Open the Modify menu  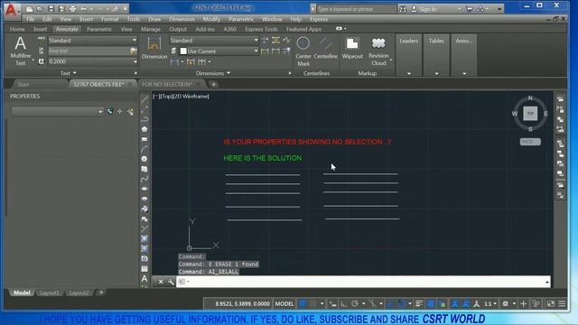[x=211, y=19]
